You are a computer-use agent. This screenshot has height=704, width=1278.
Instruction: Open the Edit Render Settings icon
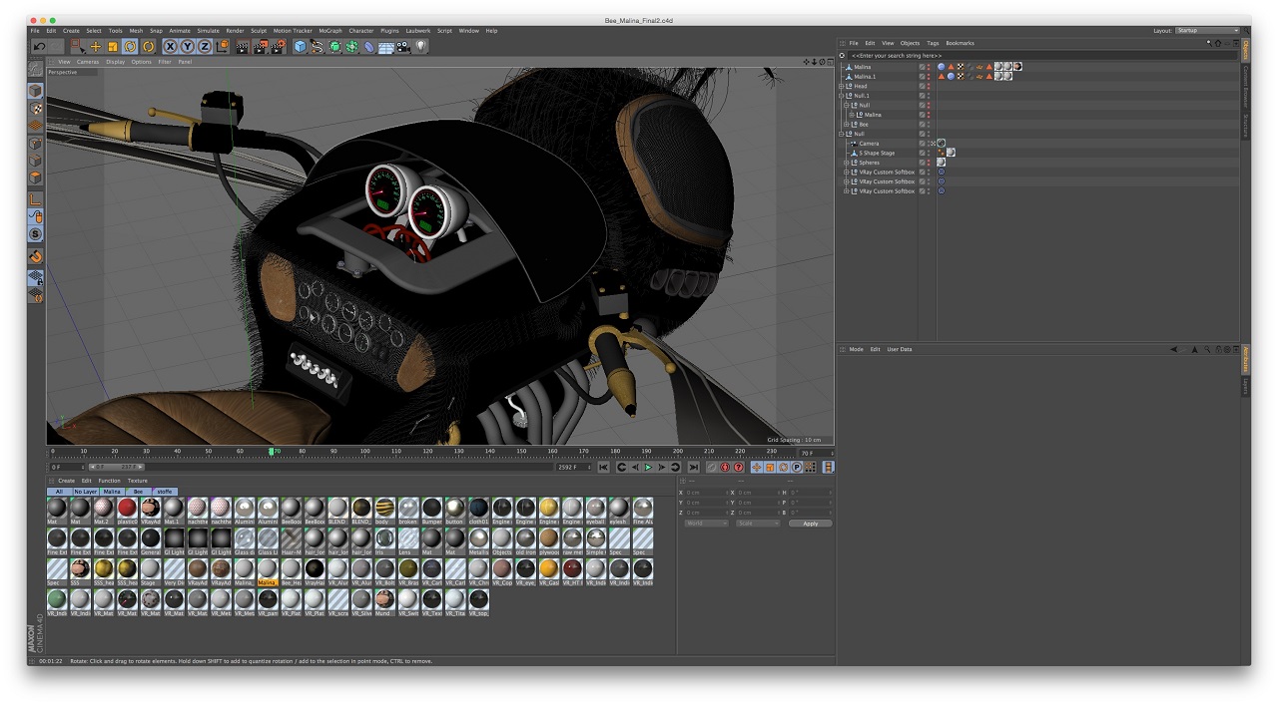point(277,46)
